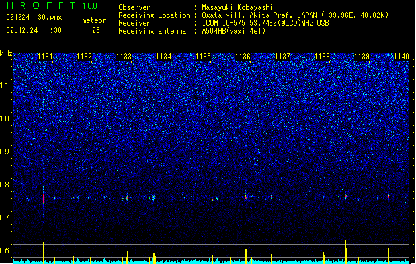Click the 1133 time marker
This screenshot has width=416, height=264.
pos(124,56)
